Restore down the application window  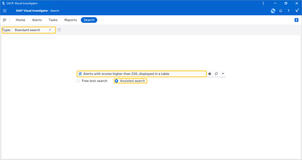(286, 3)
